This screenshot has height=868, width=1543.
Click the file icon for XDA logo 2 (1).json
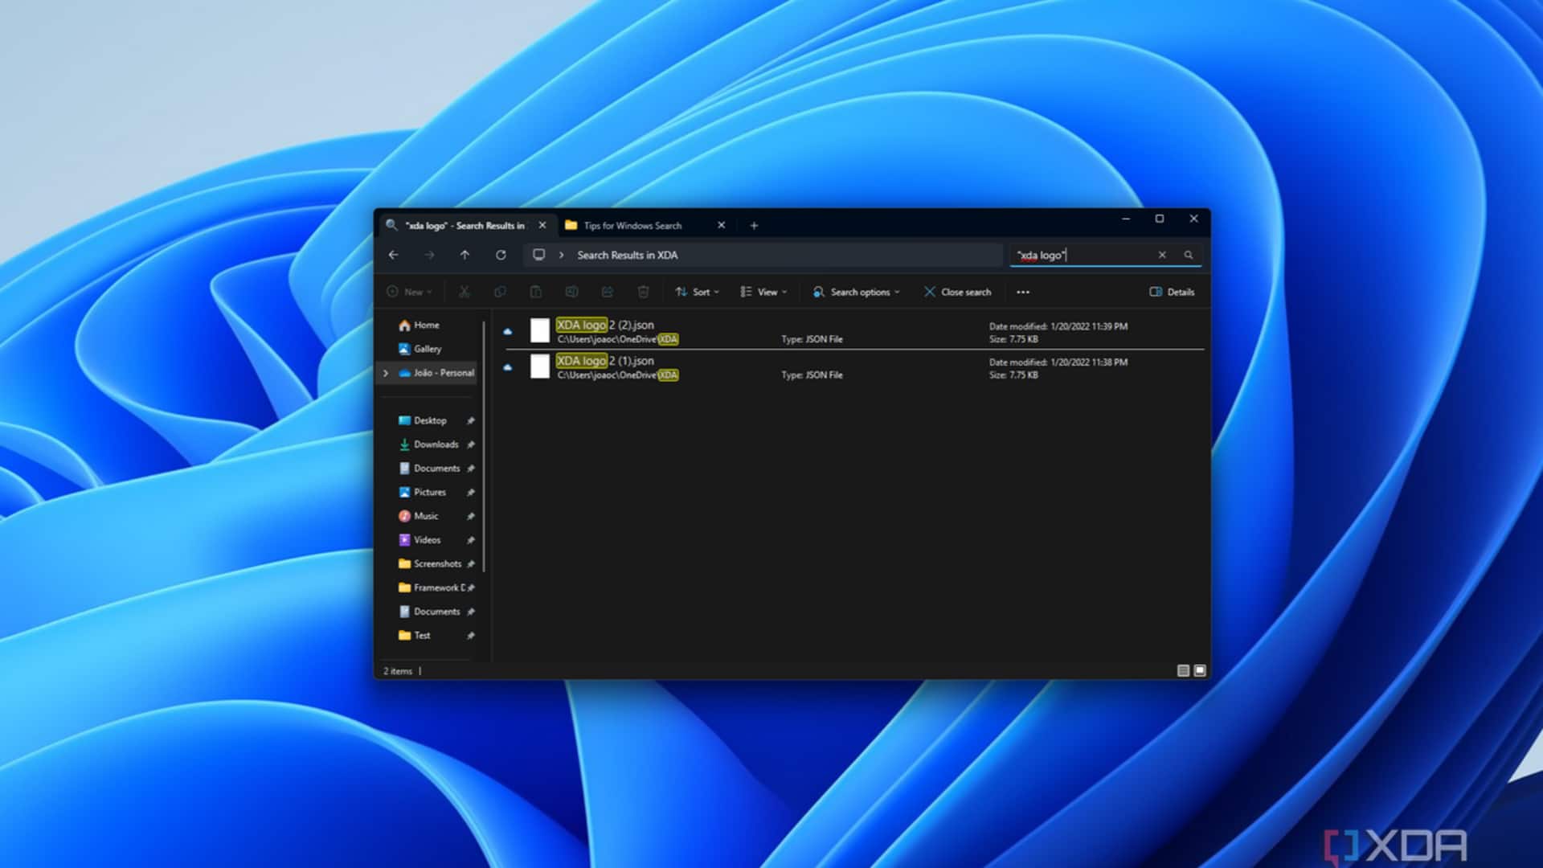[540, 366]
